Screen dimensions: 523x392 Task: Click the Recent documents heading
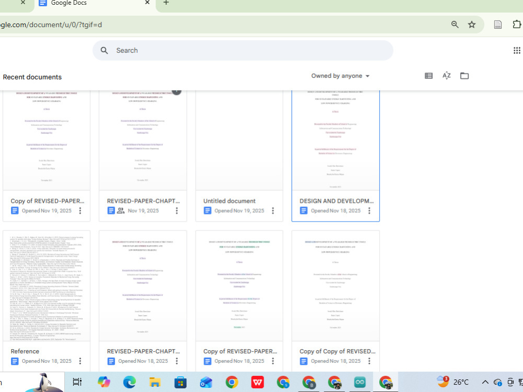point(32,77)
